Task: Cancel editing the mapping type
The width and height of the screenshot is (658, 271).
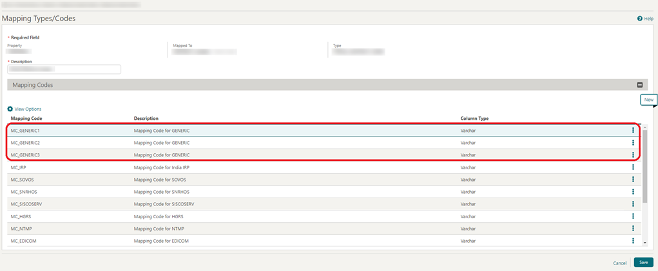Action: click(619, 263)
